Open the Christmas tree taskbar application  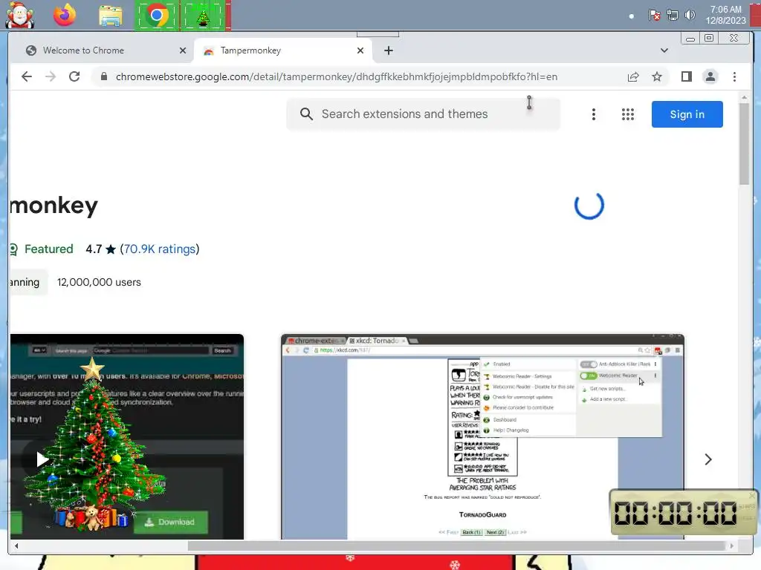(204, 16)
